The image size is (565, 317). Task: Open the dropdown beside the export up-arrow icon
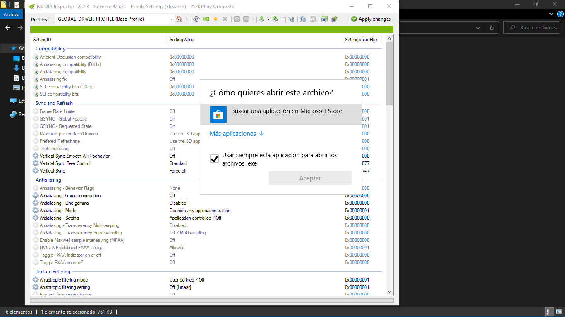pos(268,19)
